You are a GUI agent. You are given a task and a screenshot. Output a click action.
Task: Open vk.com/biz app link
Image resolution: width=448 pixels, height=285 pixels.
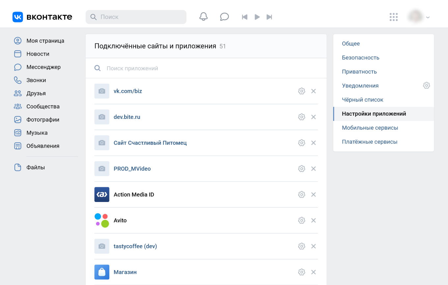tap(128, 91)
